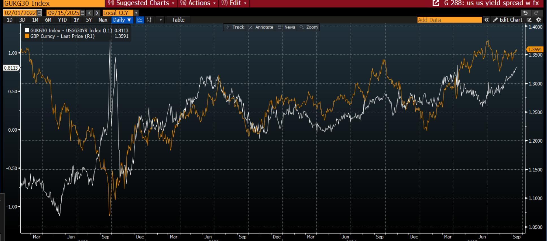Open the Table view
The height and width of the screenshot is (241, 547).
(178, 20)
